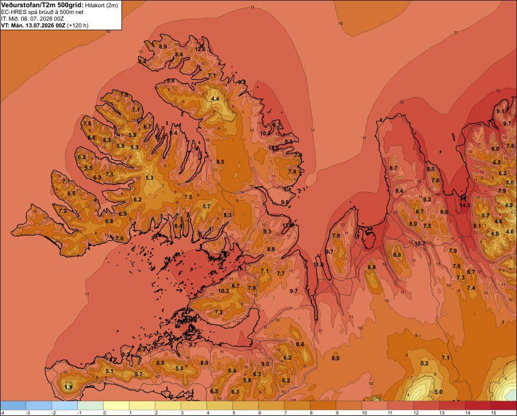
Task: Pick the legend swatch between -3 and -2
Action: (39, 405)
